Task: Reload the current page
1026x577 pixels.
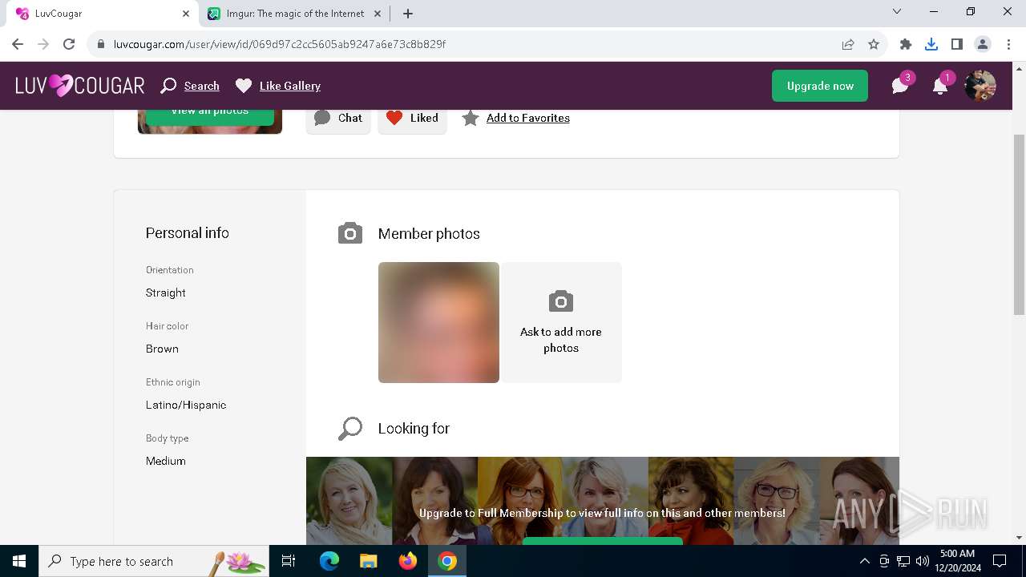Action: tap(69, 44)
